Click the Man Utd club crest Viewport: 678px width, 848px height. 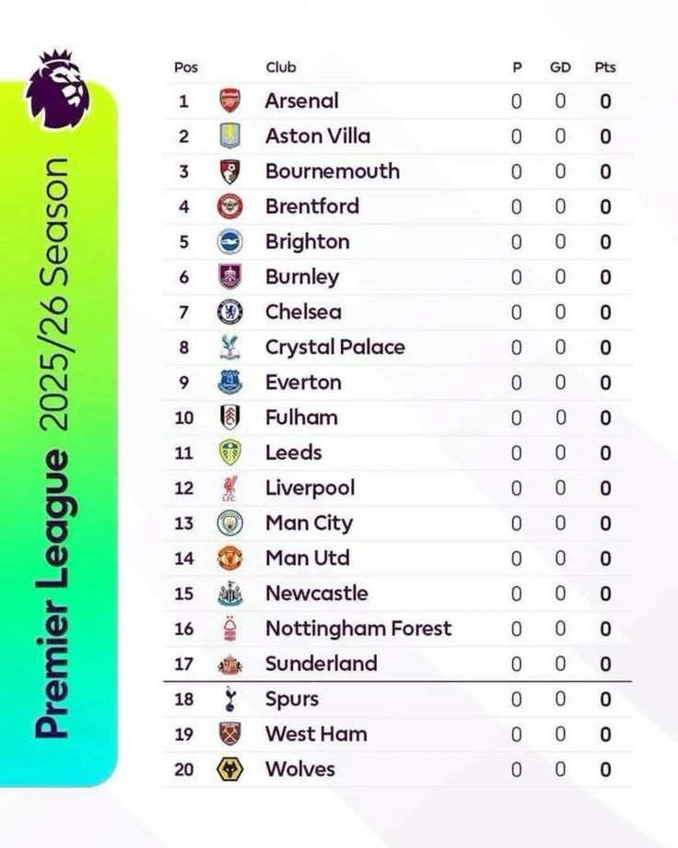point(229,559)
